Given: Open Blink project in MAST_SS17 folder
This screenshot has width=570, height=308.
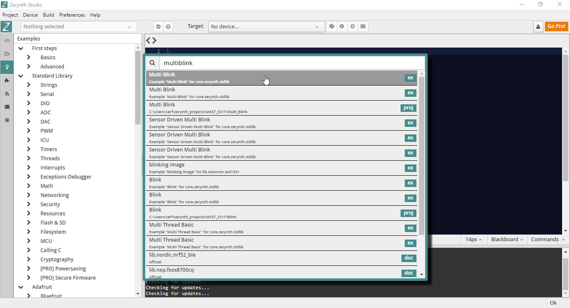Looking at the screenshot, I should pos(282,213).
